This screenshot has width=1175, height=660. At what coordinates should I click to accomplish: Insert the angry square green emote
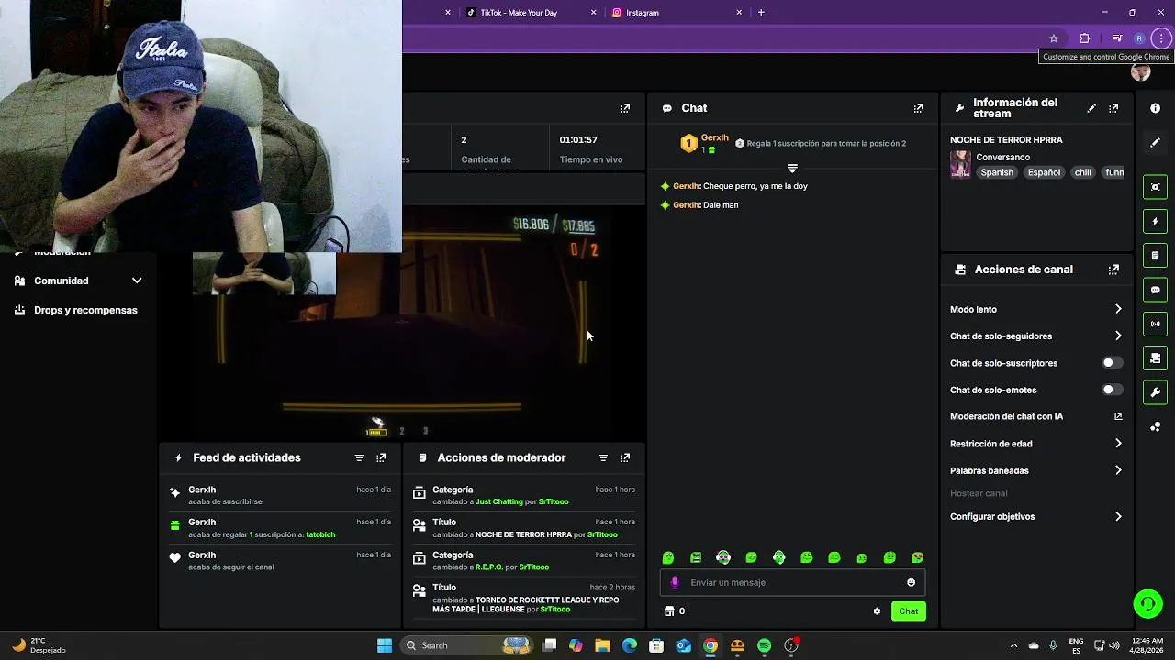(696, 557)
